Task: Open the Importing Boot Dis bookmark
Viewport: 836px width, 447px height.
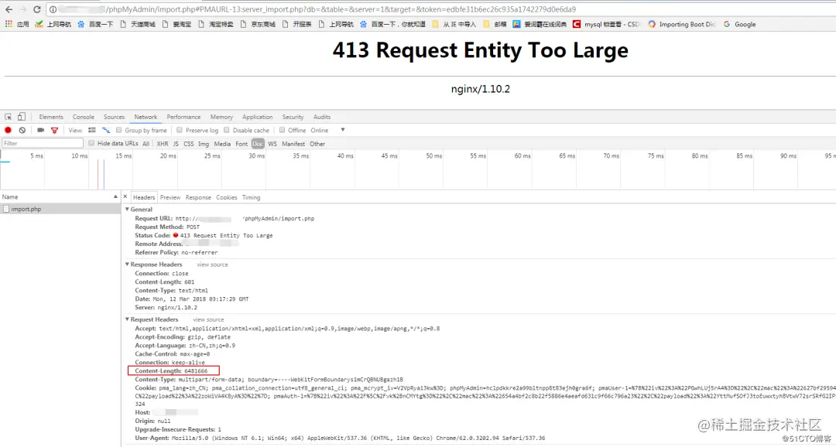Action: click(x=682, y=24)
